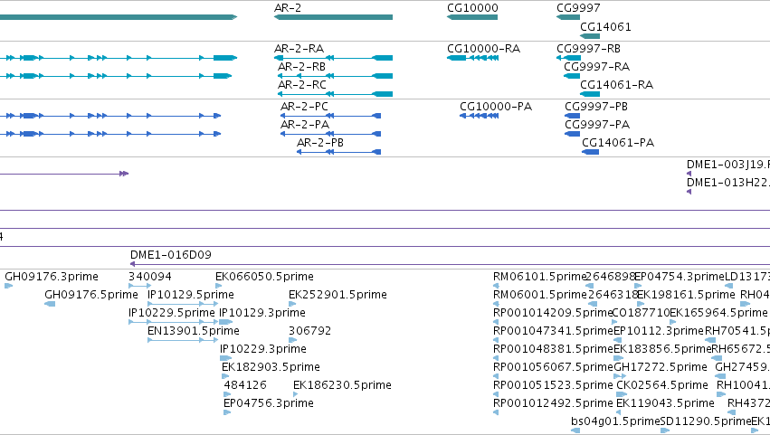
Task: Click the AR-2-RB transcript label
Action: (x=301, y=67)
